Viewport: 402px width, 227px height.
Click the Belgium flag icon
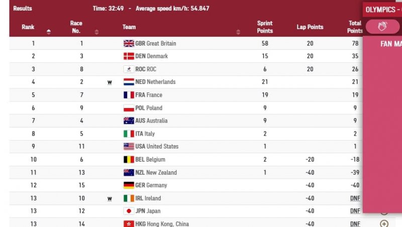coord(129,159)
